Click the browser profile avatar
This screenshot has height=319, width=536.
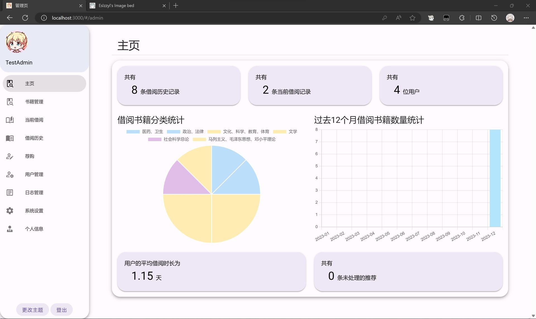pyautogui.click(x=510, y=18)
